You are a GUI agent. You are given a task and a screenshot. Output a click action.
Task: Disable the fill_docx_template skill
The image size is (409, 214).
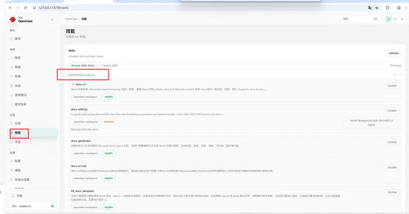click(x=392, y=192)
